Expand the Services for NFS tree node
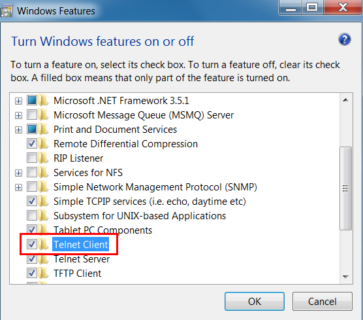 [18, 173]
